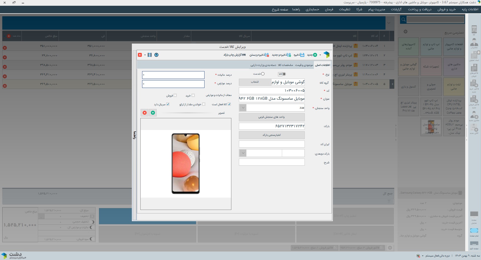The image size is (481, 260).
Task: Open the 'گزارش چاپ بارکد' barcode print report
Action: [x=234, y=55]
